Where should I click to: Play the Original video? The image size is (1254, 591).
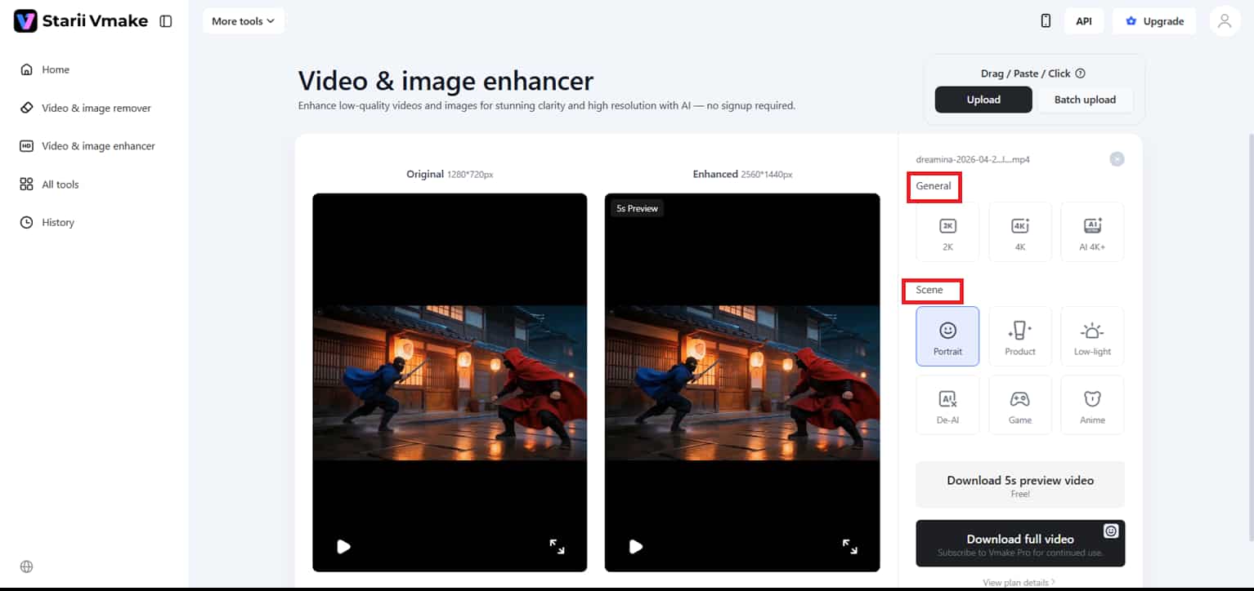(x=343, y=546)
